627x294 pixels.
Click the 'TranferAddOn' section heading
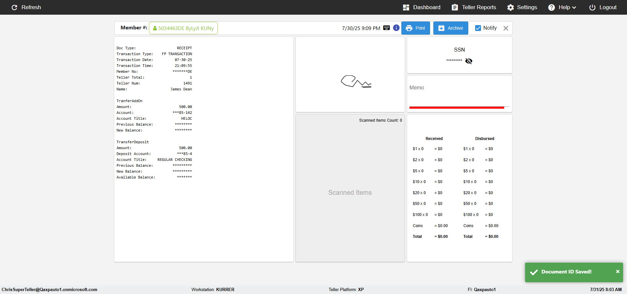(x=129, y=101)
